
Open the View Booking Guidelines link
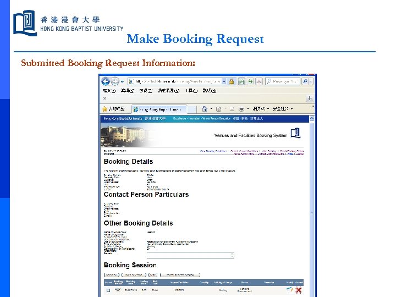(213, 151)
